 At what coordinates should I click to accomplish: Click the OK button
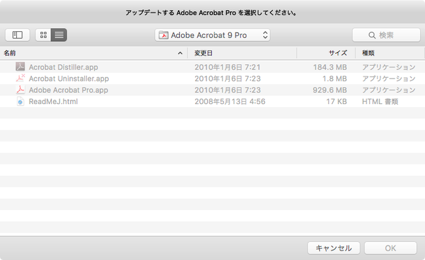pos(390,248)
